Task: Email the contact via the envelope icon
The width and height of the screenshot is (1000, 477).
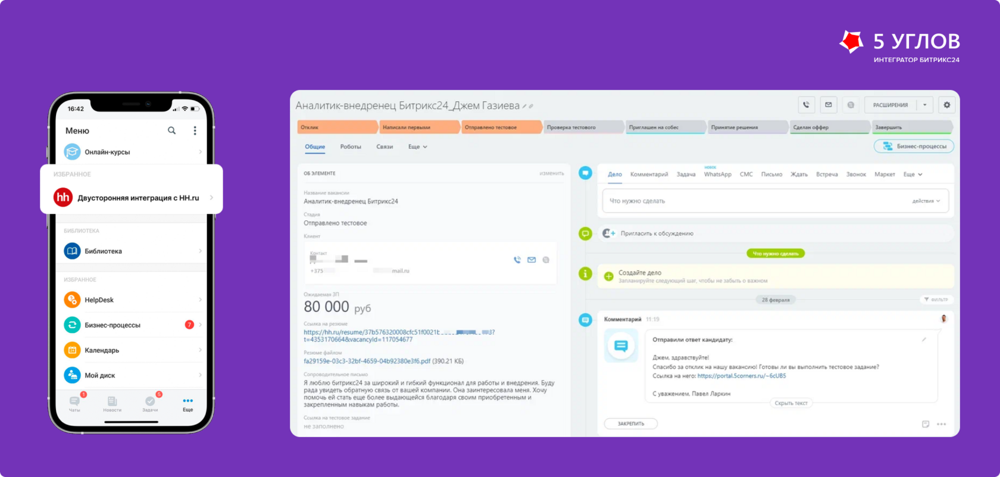Action: pos(532,260)
